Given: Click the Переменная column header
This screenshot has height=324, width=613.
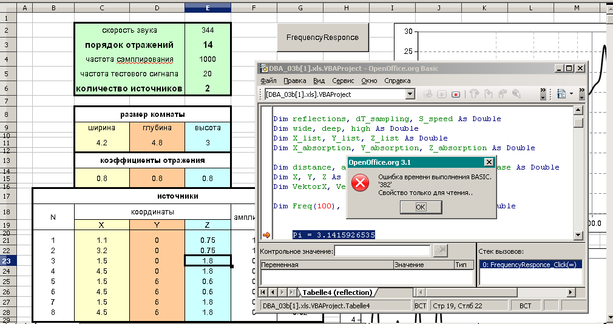Looking at the screenshot, I should pos(327,265).
